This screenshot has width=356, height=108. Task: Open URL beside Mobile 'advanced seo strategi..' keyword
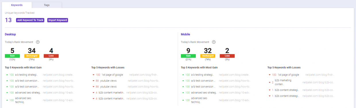pyautogui.click(x=235, y=93)
